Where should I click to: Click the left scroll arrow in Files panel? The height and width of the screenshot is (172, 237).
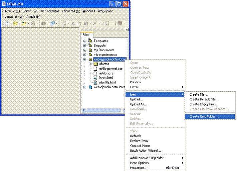tap(84, 110)
